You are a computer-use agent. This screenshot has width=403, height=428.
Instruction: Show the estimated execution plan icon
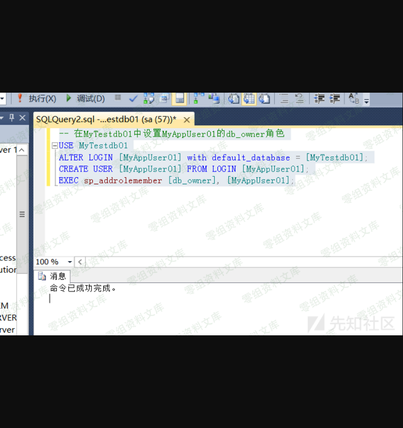[x=148, y=99]
